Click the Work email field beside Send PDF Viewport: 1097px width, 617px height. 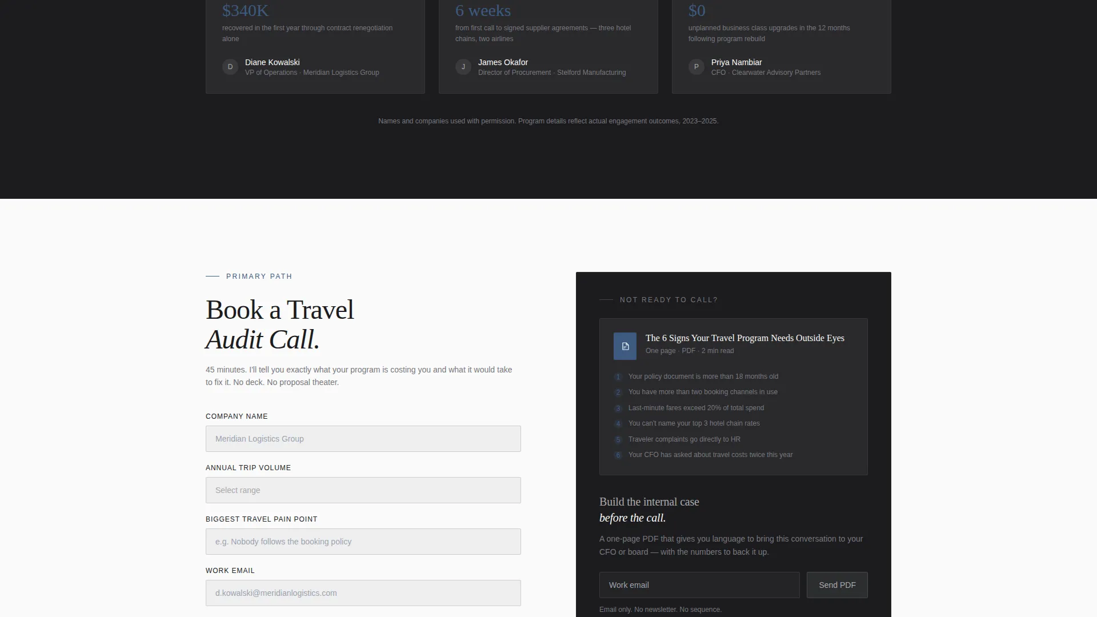[699, 585]
